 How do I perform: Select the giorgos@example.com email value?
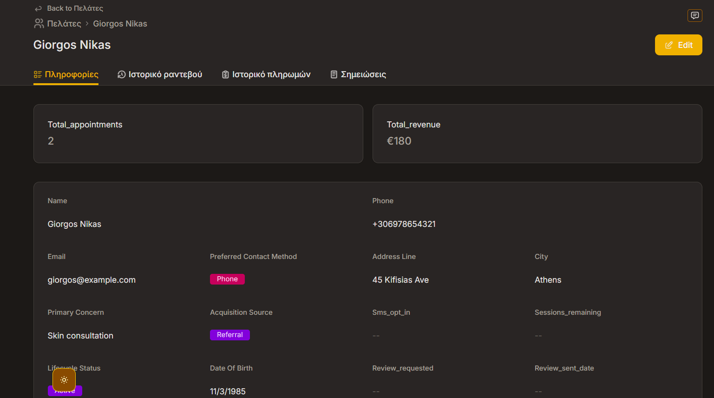click(92, 280)
